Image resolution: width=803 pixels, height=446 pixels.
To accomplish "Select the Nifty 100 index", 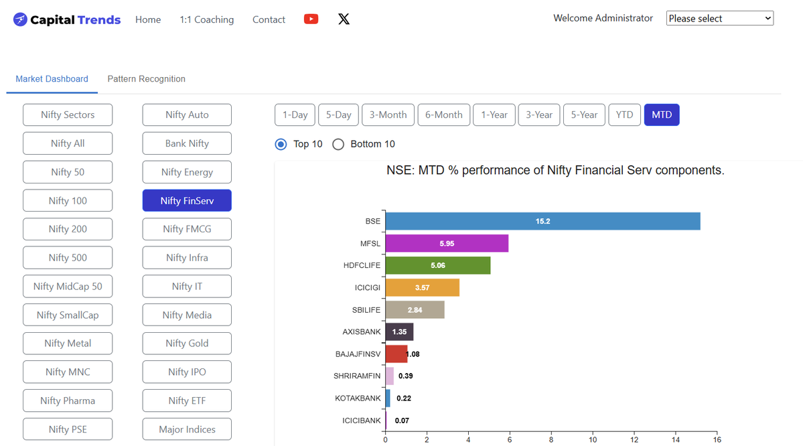I will pyautogui.click(x=68, y=201).
